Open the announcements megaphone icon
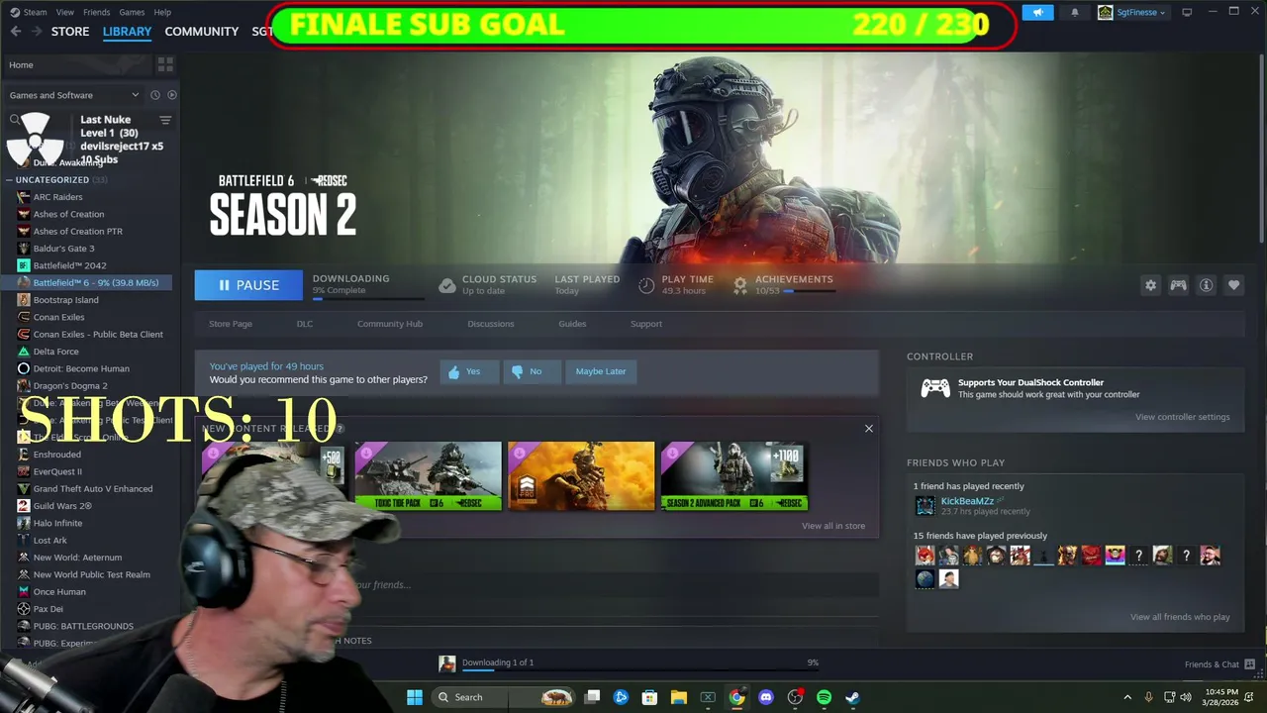The image size is (1267, 713). click(1037, 12)
